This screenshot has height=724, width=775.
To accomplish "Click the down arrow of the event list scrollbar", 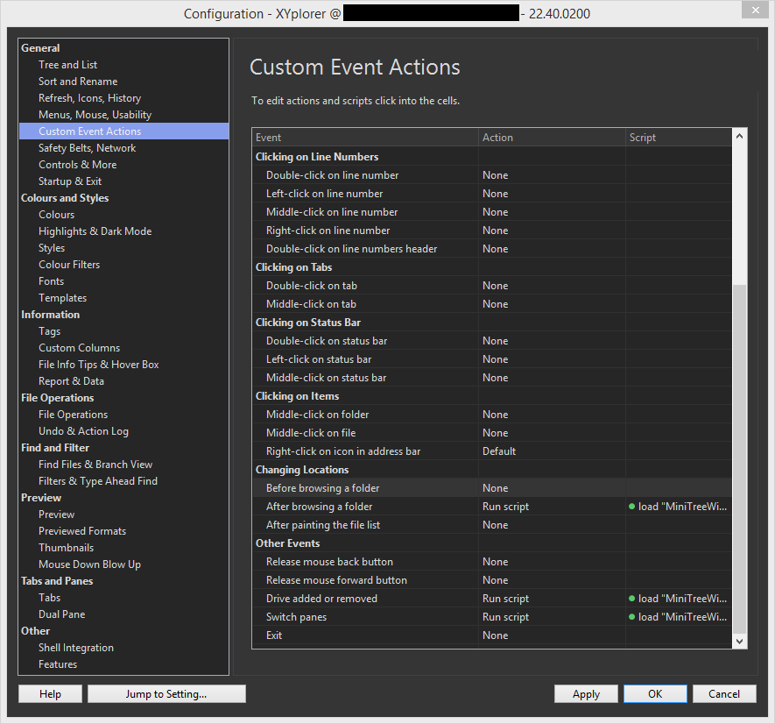I will (x=738, y=639).
